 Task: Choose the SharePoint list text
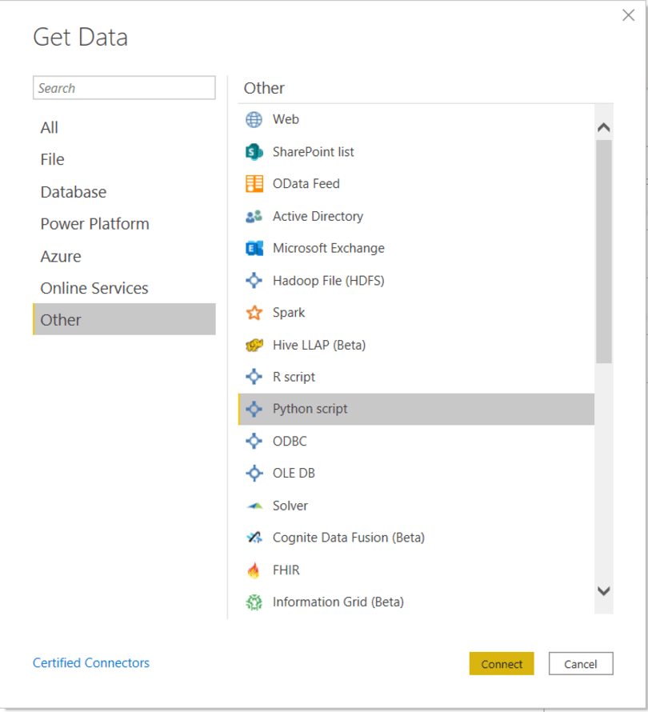coord(313,152)
